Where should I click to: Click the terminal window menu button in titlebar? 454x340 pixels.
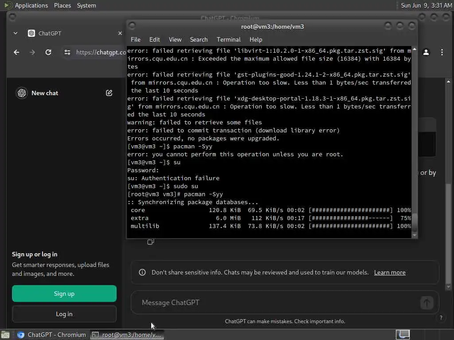132,26
